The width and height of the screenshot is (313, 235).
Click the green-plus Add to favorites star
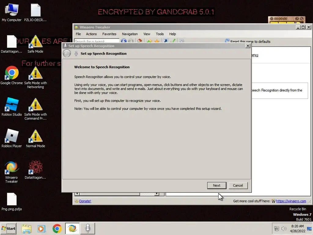pos(149,41)
